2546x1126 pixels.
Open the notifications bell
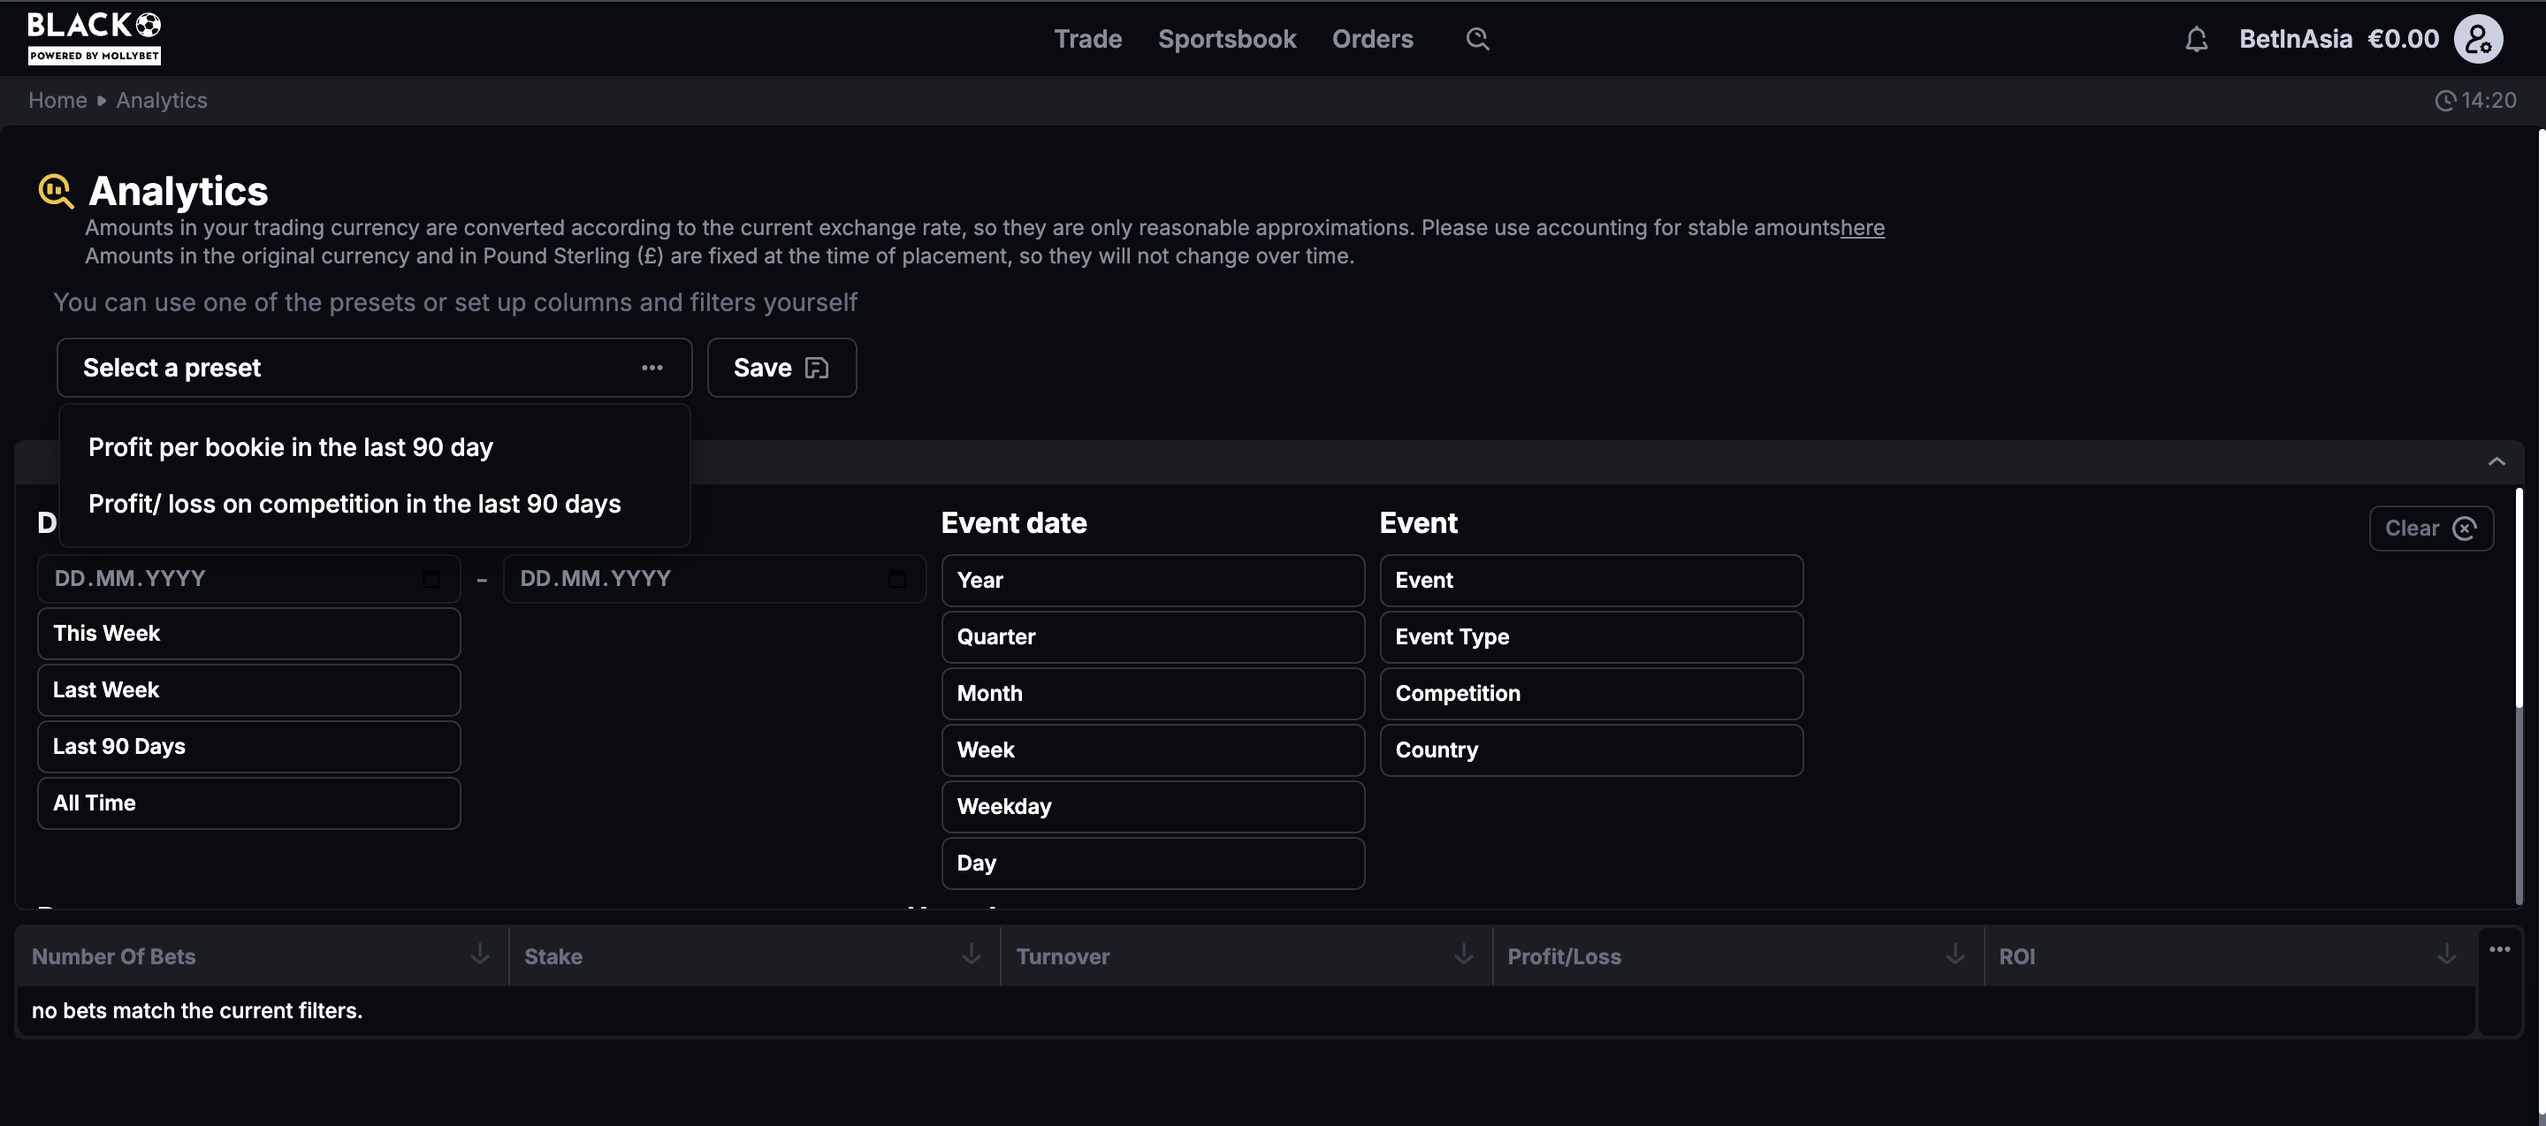(2195, 40)
